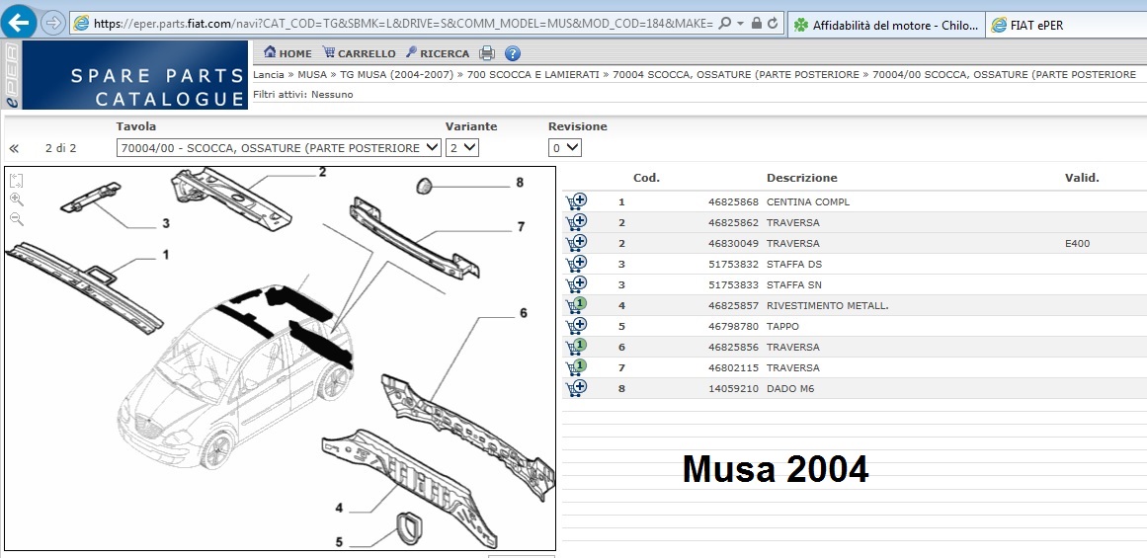Screen dimensions: 1147x558
Task: Select callout number 3 in the diagram
Action: [x=166, y=223]
